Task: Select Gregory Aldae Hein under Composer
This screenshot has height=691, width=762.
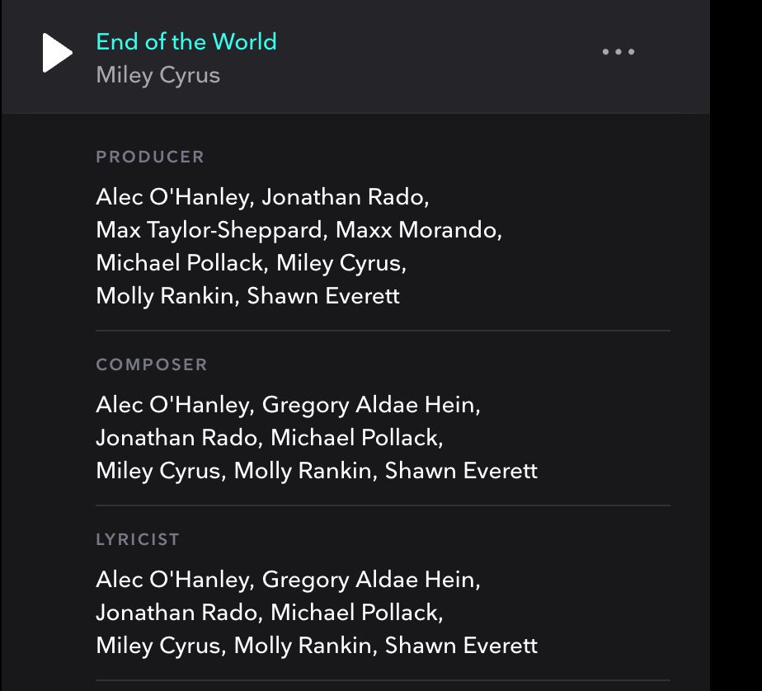Action: click(369, 405)
